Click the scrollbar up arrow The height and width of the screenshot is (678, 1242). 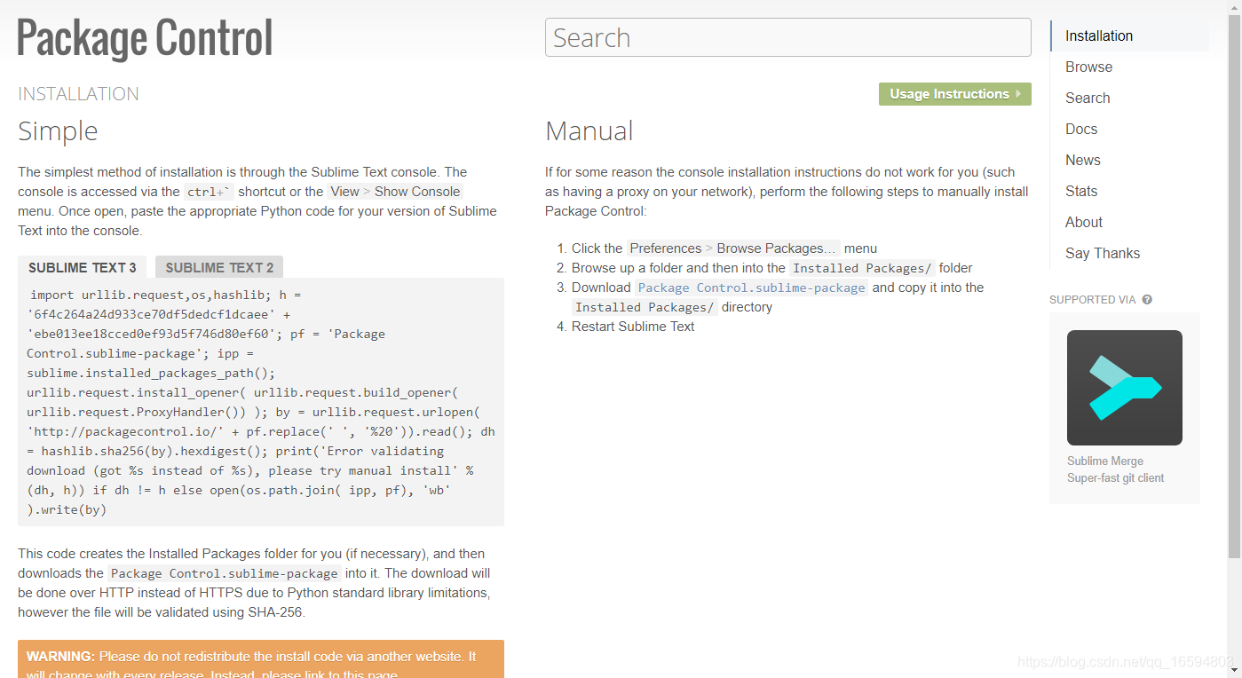pyautogui.click(x=1236, y=6)
